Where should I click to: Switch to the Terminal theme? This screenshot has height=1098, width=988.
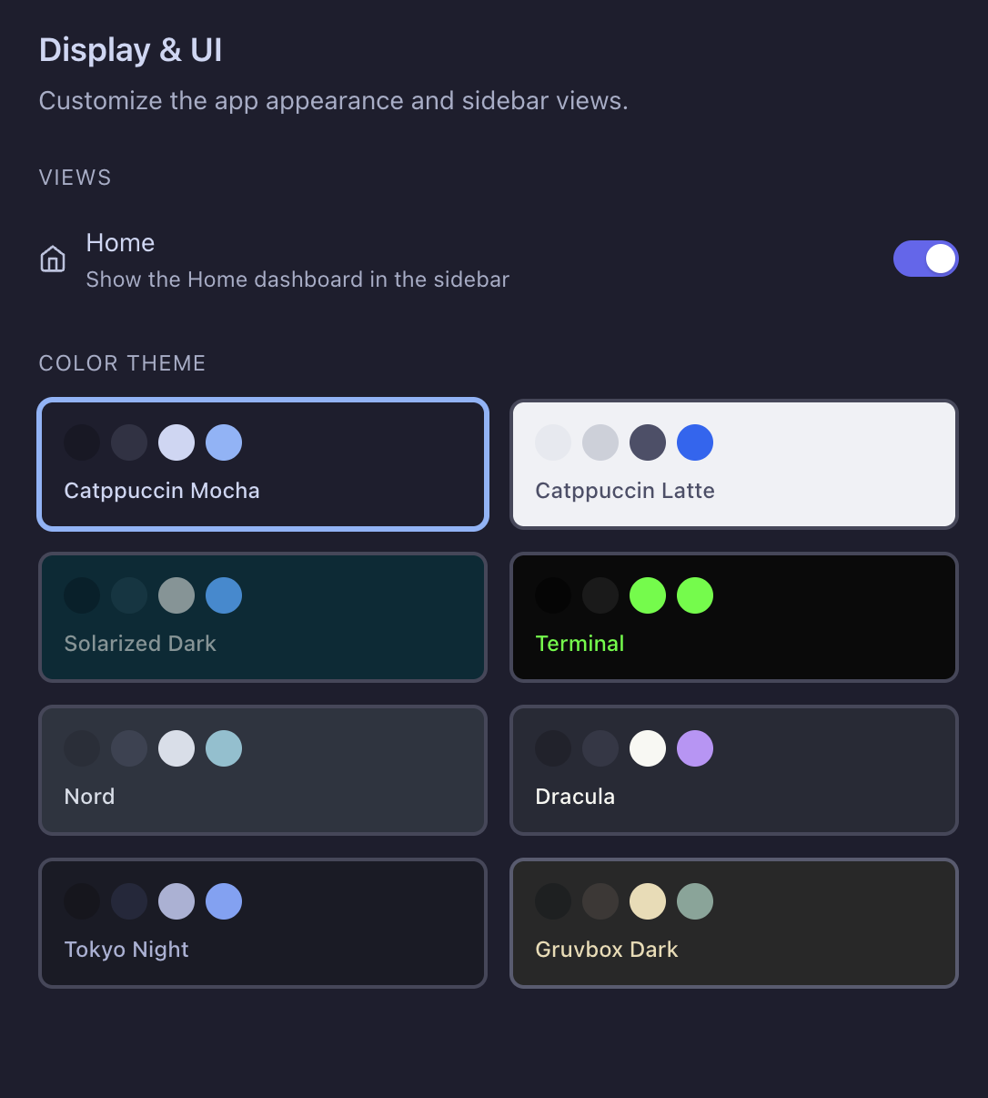pos(733,617)
